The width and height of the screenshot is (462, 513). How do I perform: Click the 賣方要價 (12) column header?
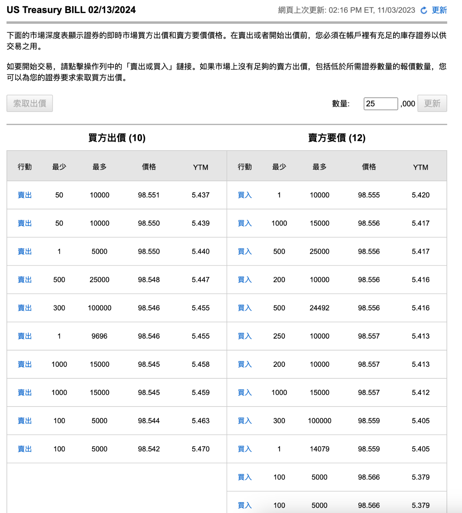tap(337, 138)
